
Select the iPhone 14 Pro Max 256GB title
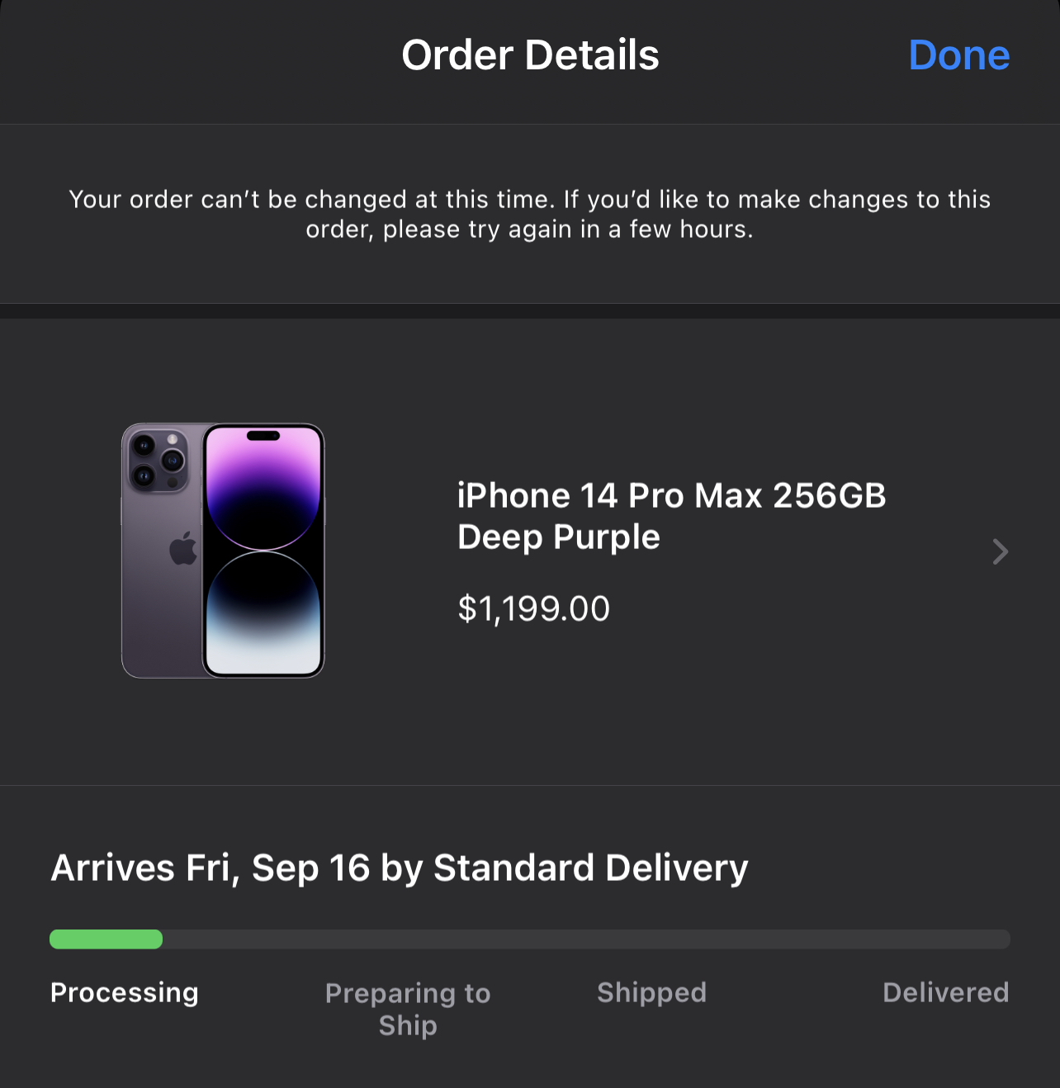(x=671, y=496)
